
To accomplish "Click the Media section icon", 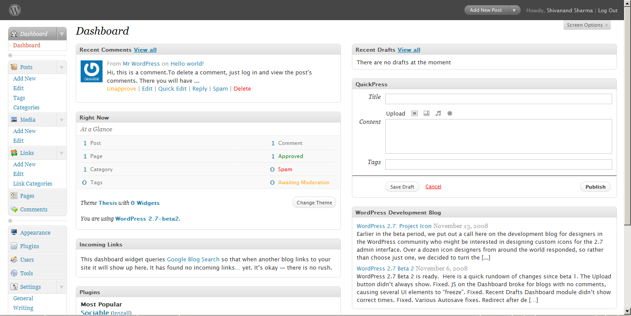I will click(14, 119).
